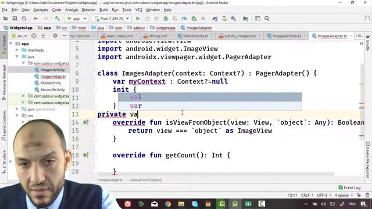Build the project with the hammer icon

coord(57,19)
